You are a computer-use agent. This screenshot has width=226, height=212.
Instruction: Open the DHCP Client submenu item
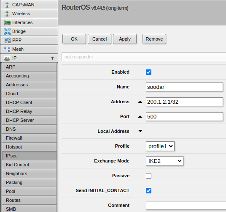[29, 102]
